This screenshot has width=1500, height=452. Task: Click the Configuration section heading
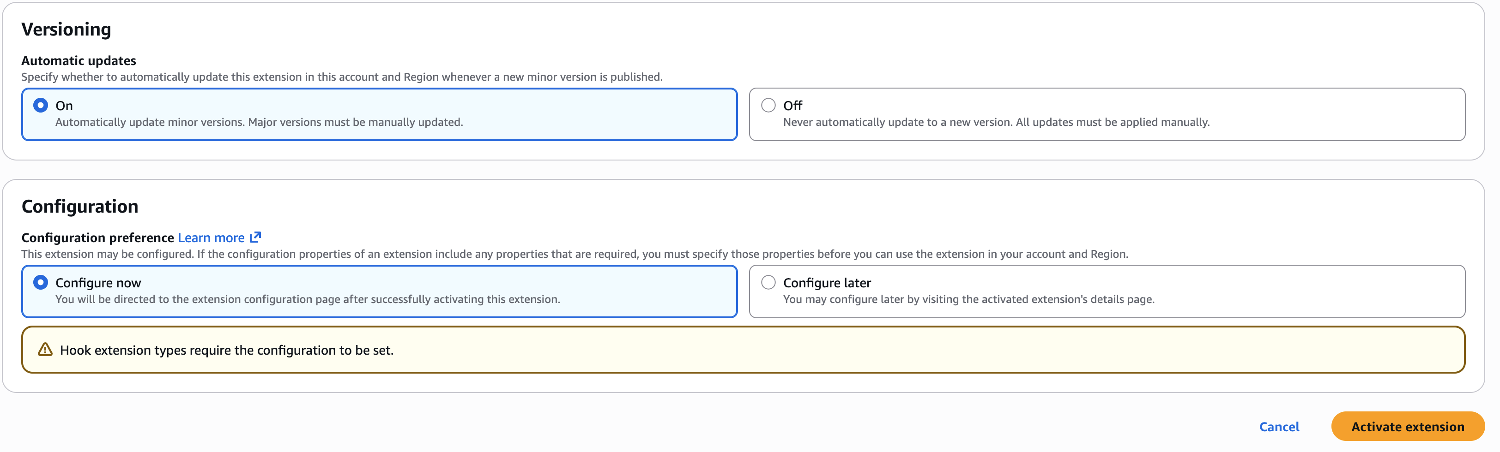click(x=79, y=206)
